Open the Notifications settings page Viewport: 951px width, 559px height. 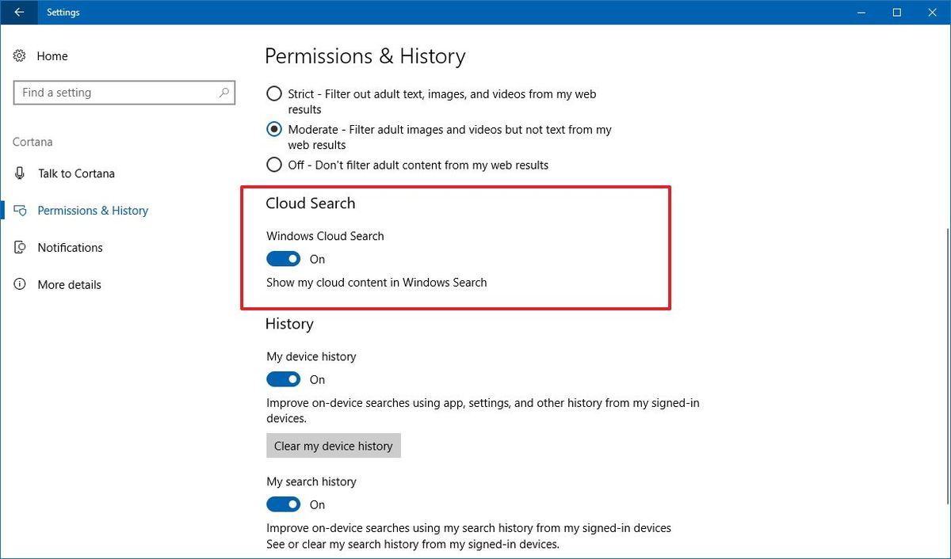70,247
